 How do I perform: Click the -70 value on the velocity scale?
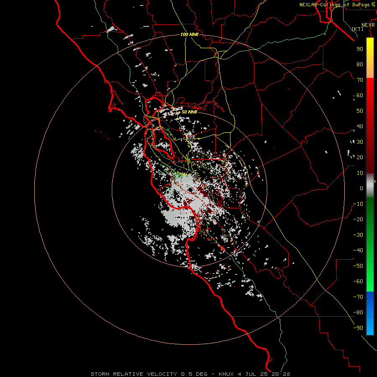click(358, 297)
